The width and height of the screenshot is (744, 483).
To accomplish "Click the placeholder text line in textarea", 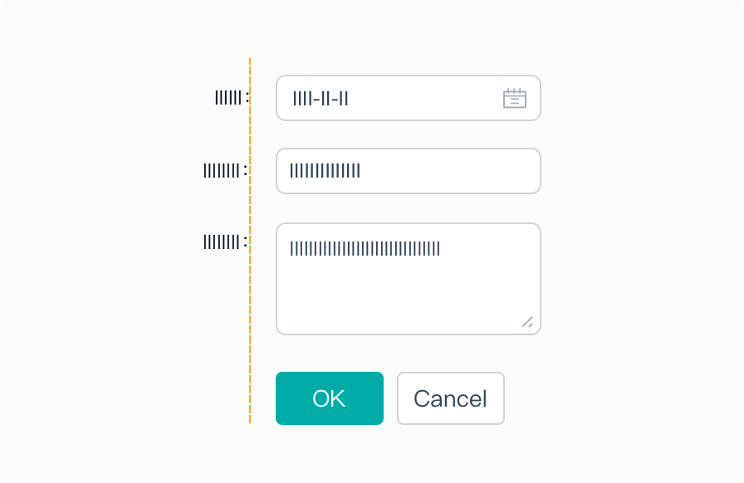I will coord(365,249).
